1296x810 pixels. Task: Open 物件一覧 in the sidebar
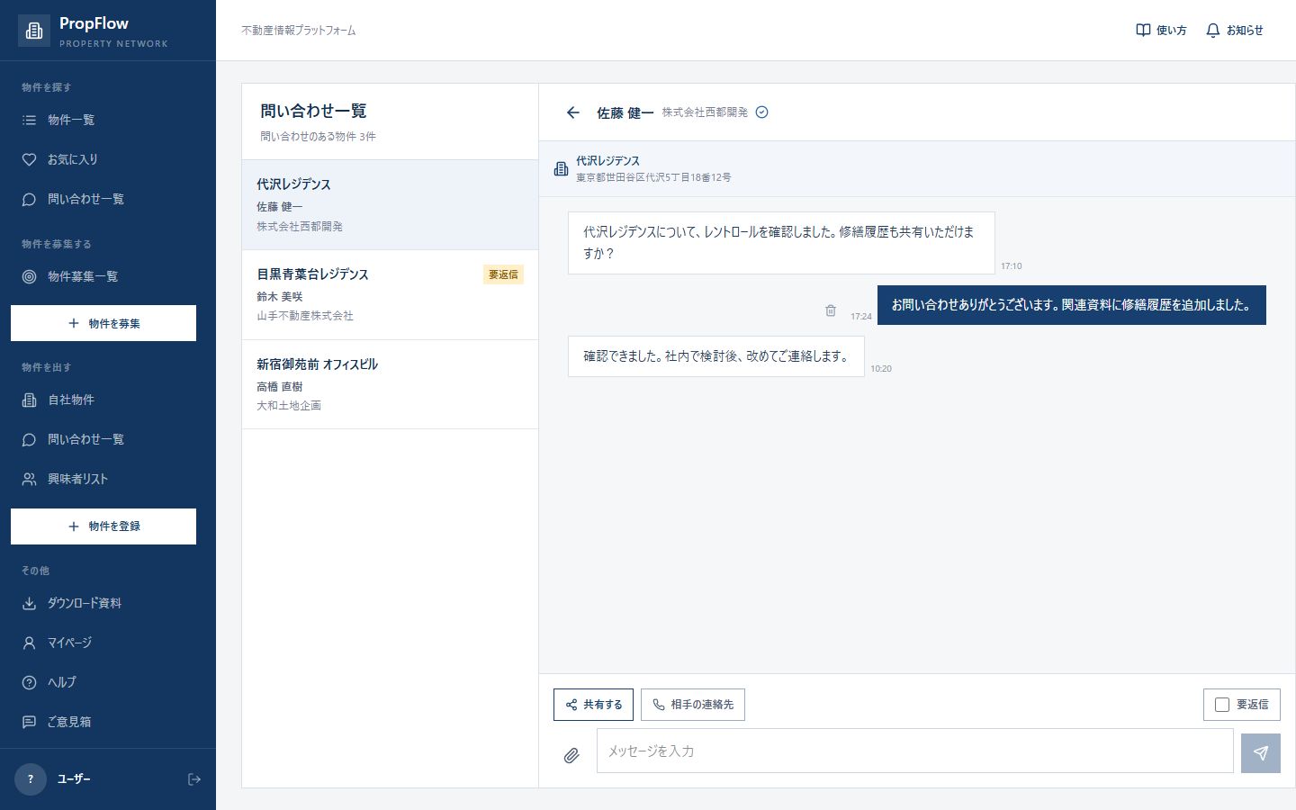(108, 120)
